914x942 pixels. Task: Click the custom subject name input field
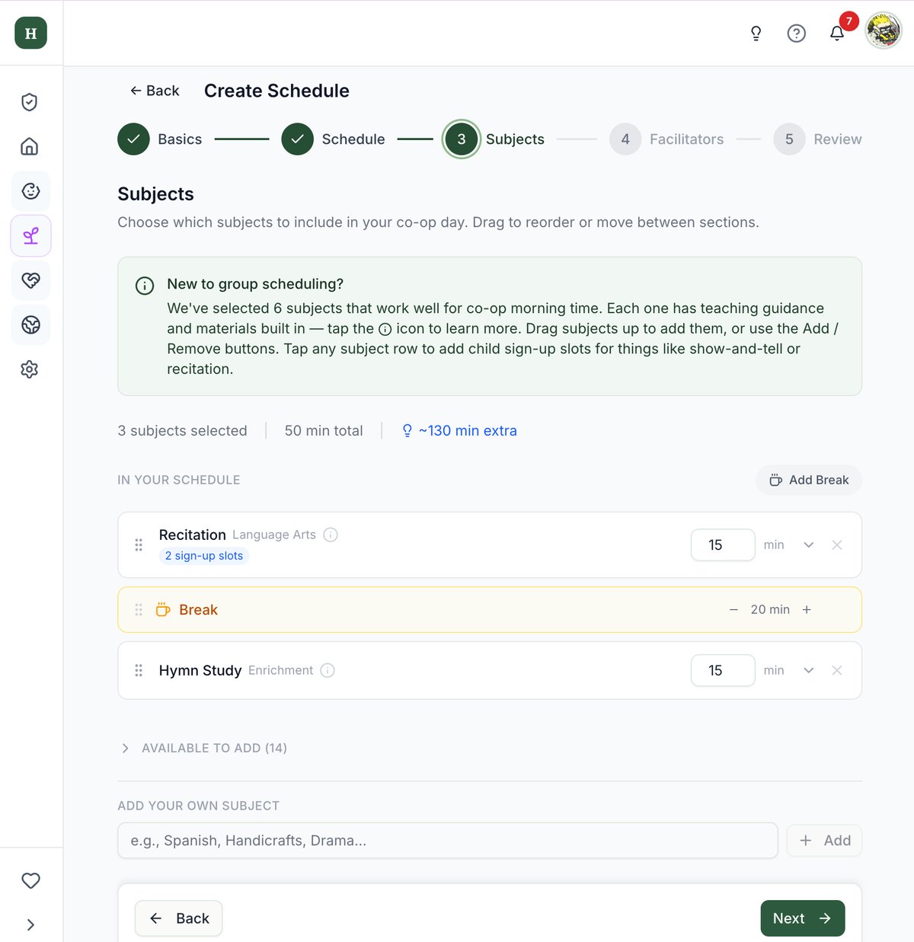(448, 841)
